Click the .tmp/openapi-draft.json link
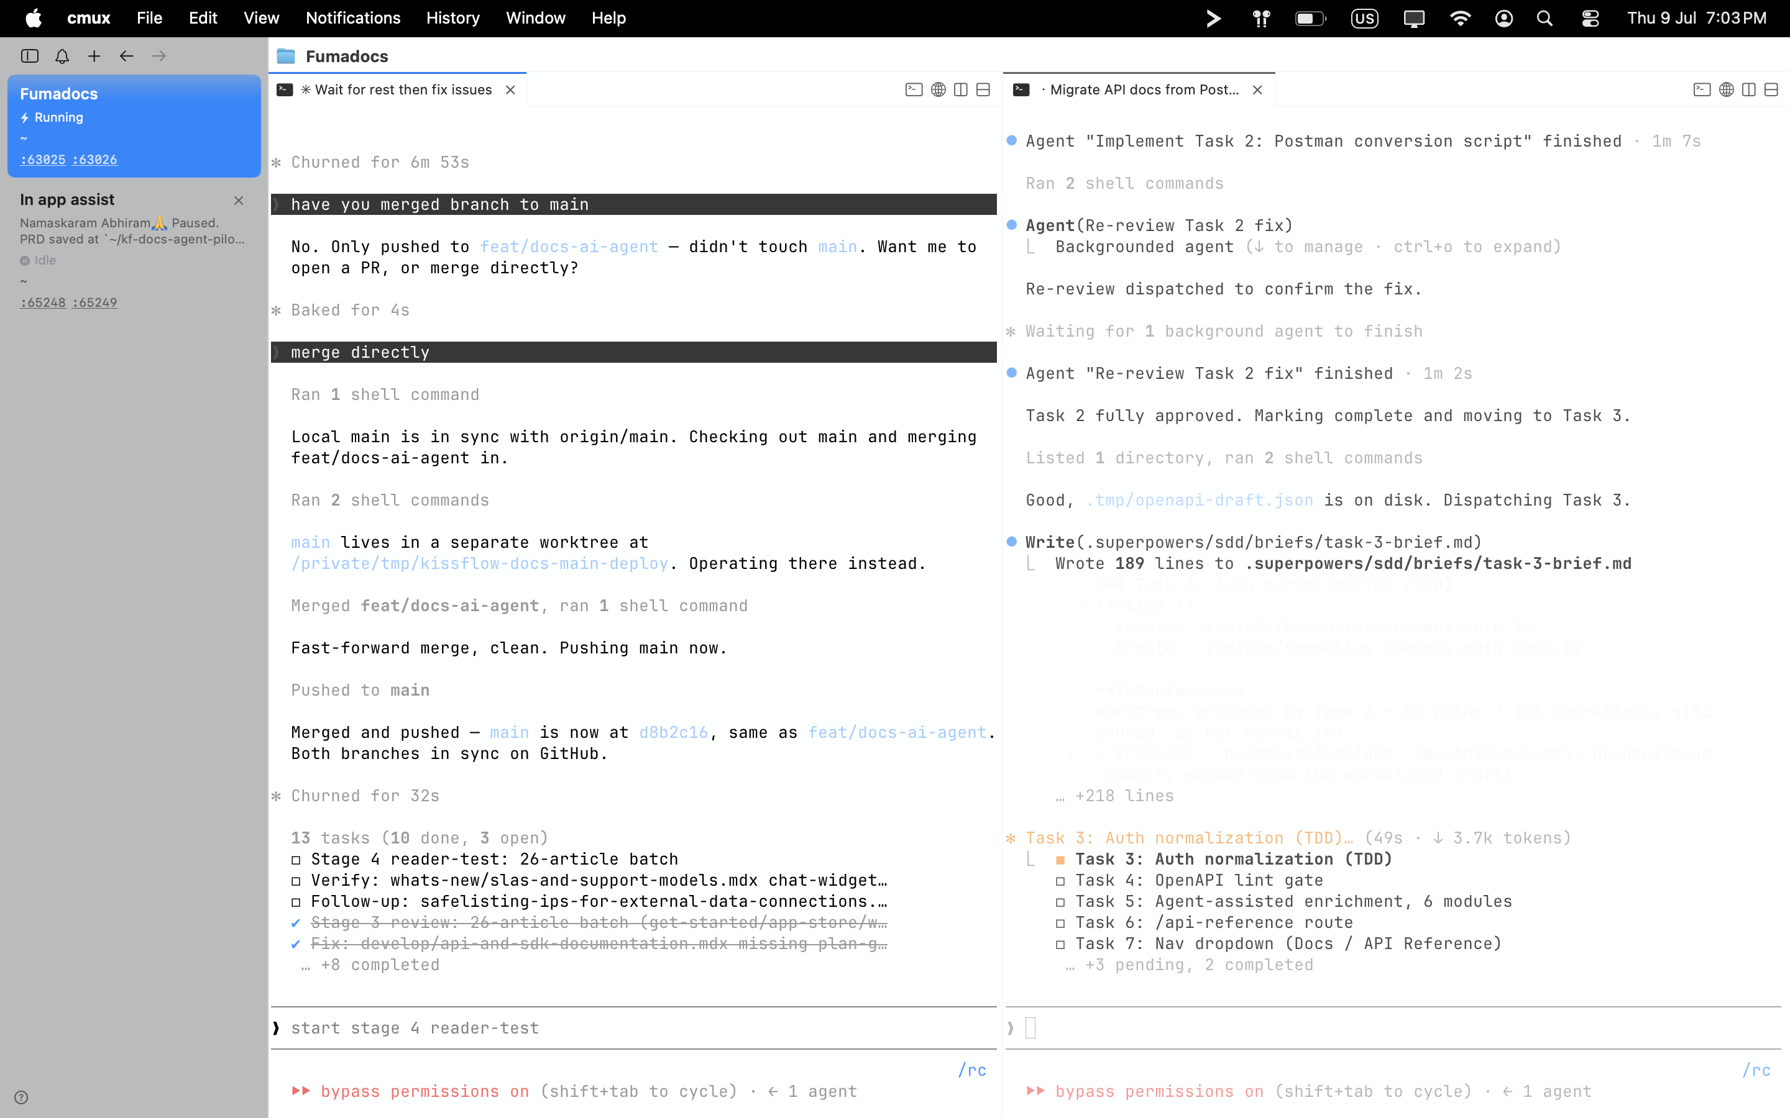Image resolution: width=1790 pixels, height=1118 pixels. pyautogui.click(x=1200, y=501)
